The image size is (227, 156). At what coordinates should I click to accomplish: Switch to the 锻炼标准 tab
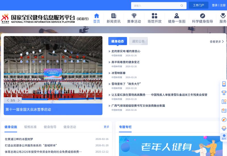(30, 127)
